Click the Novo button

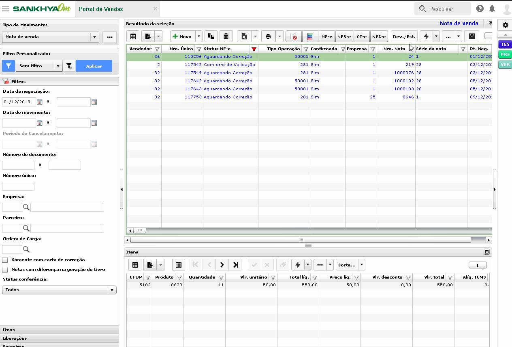coord(183,36)
